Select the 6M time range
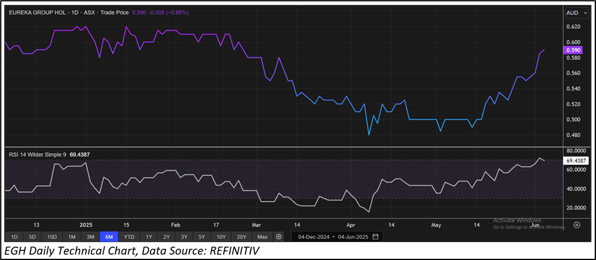Screen dimensions: 596x260 click(109, 237)
